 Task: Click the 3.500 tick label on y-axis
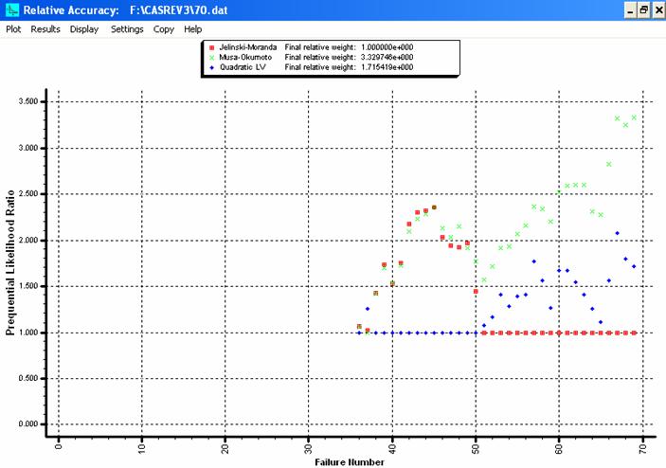point(27,101)
